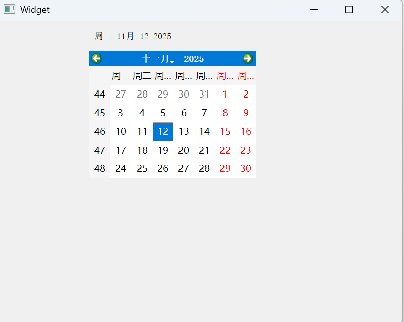This screenshot has height=322, width=404.
Task: Select November 13 in the calendar
Action: tap(184, 131)
